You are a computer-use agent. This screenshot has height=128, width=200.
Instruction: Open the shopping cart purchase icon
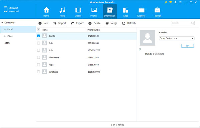click(170, 2)
